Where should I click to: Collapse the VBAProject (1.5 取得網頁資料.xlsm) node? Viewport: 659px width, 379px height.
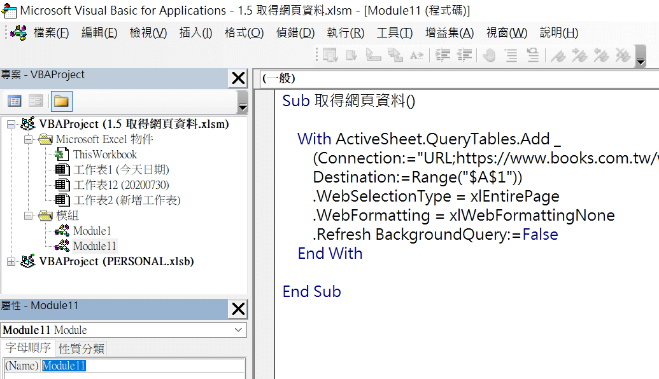[11, 124]
